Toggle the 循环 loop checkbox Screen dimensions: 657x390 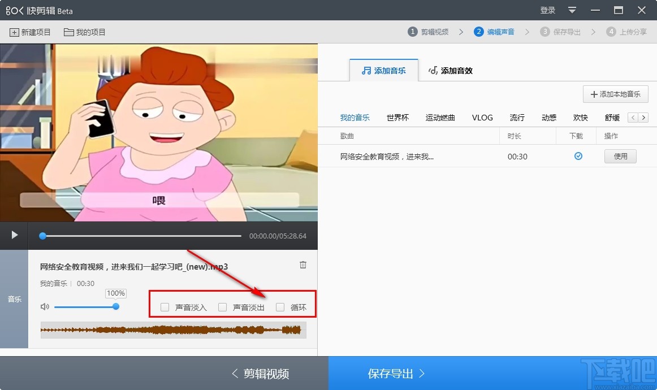[280, 307]
